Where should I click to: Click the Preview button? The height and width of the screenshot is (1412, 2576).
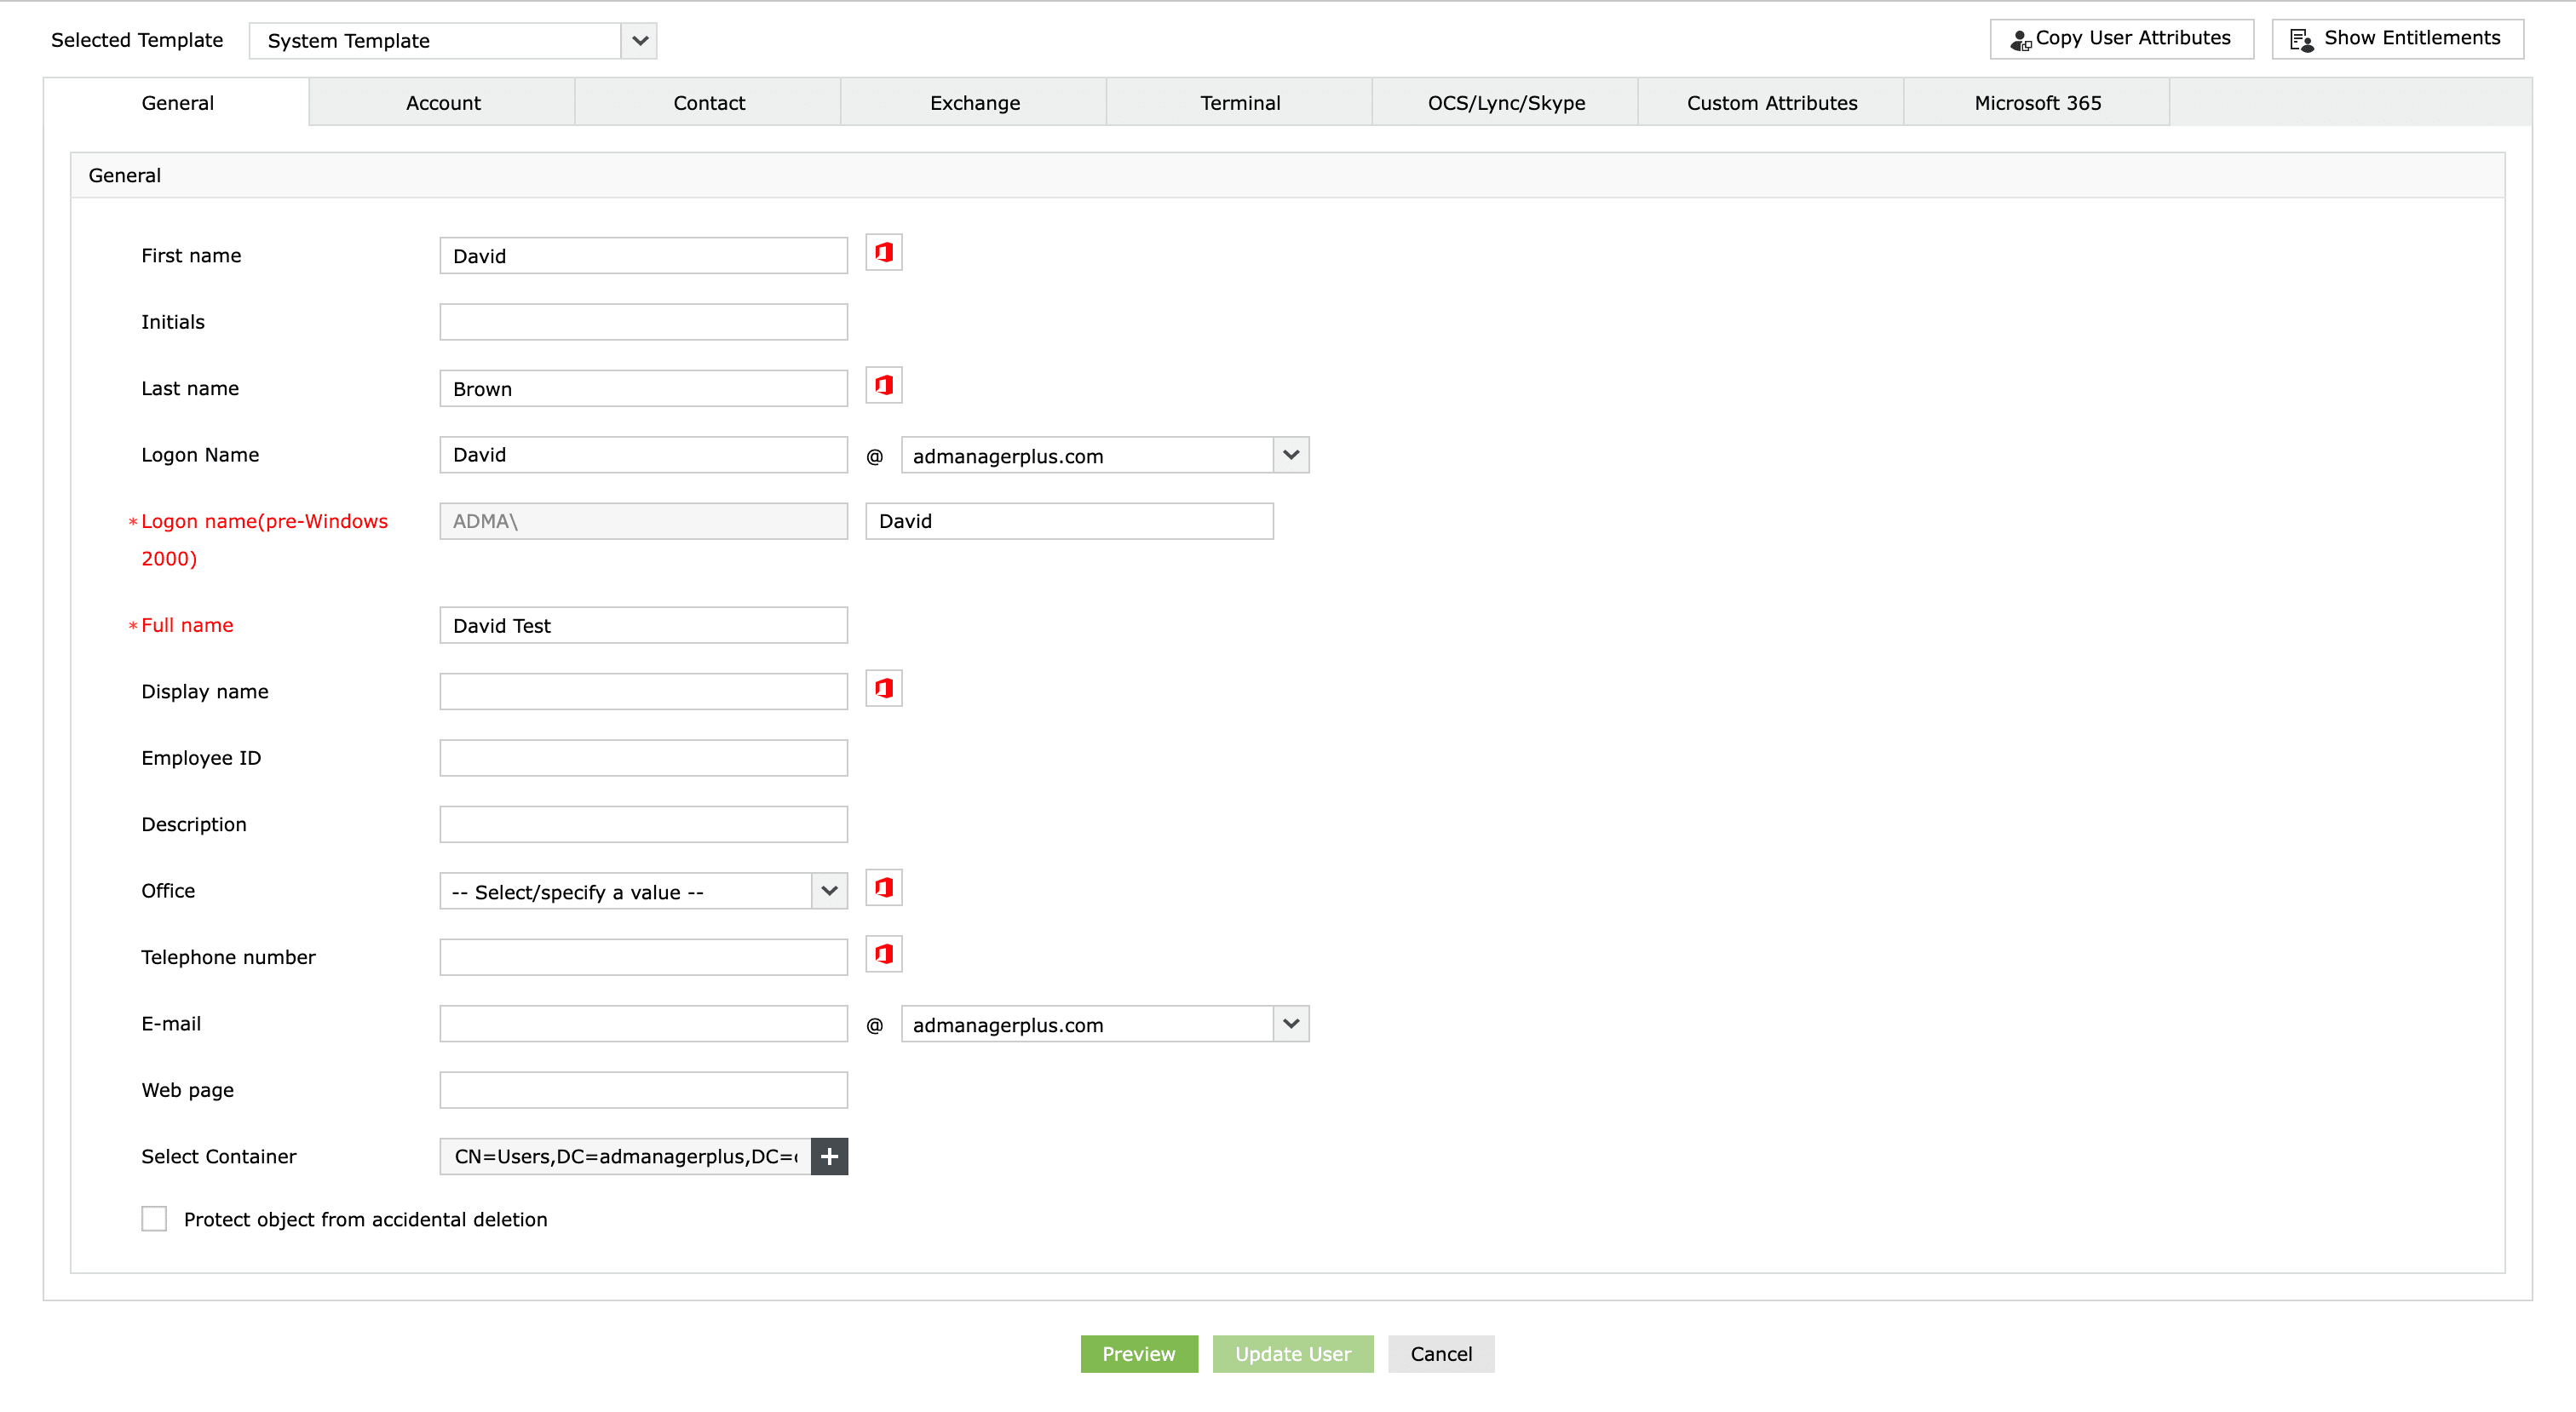[x=1139, y=1354]
